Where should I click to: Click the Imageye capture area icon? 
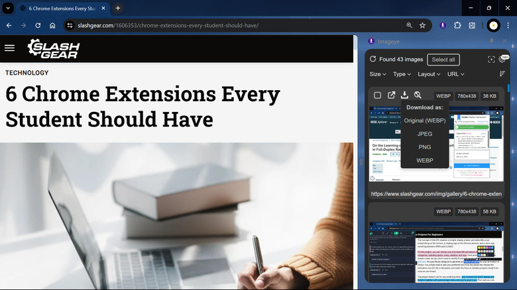(x=491, y=60)
